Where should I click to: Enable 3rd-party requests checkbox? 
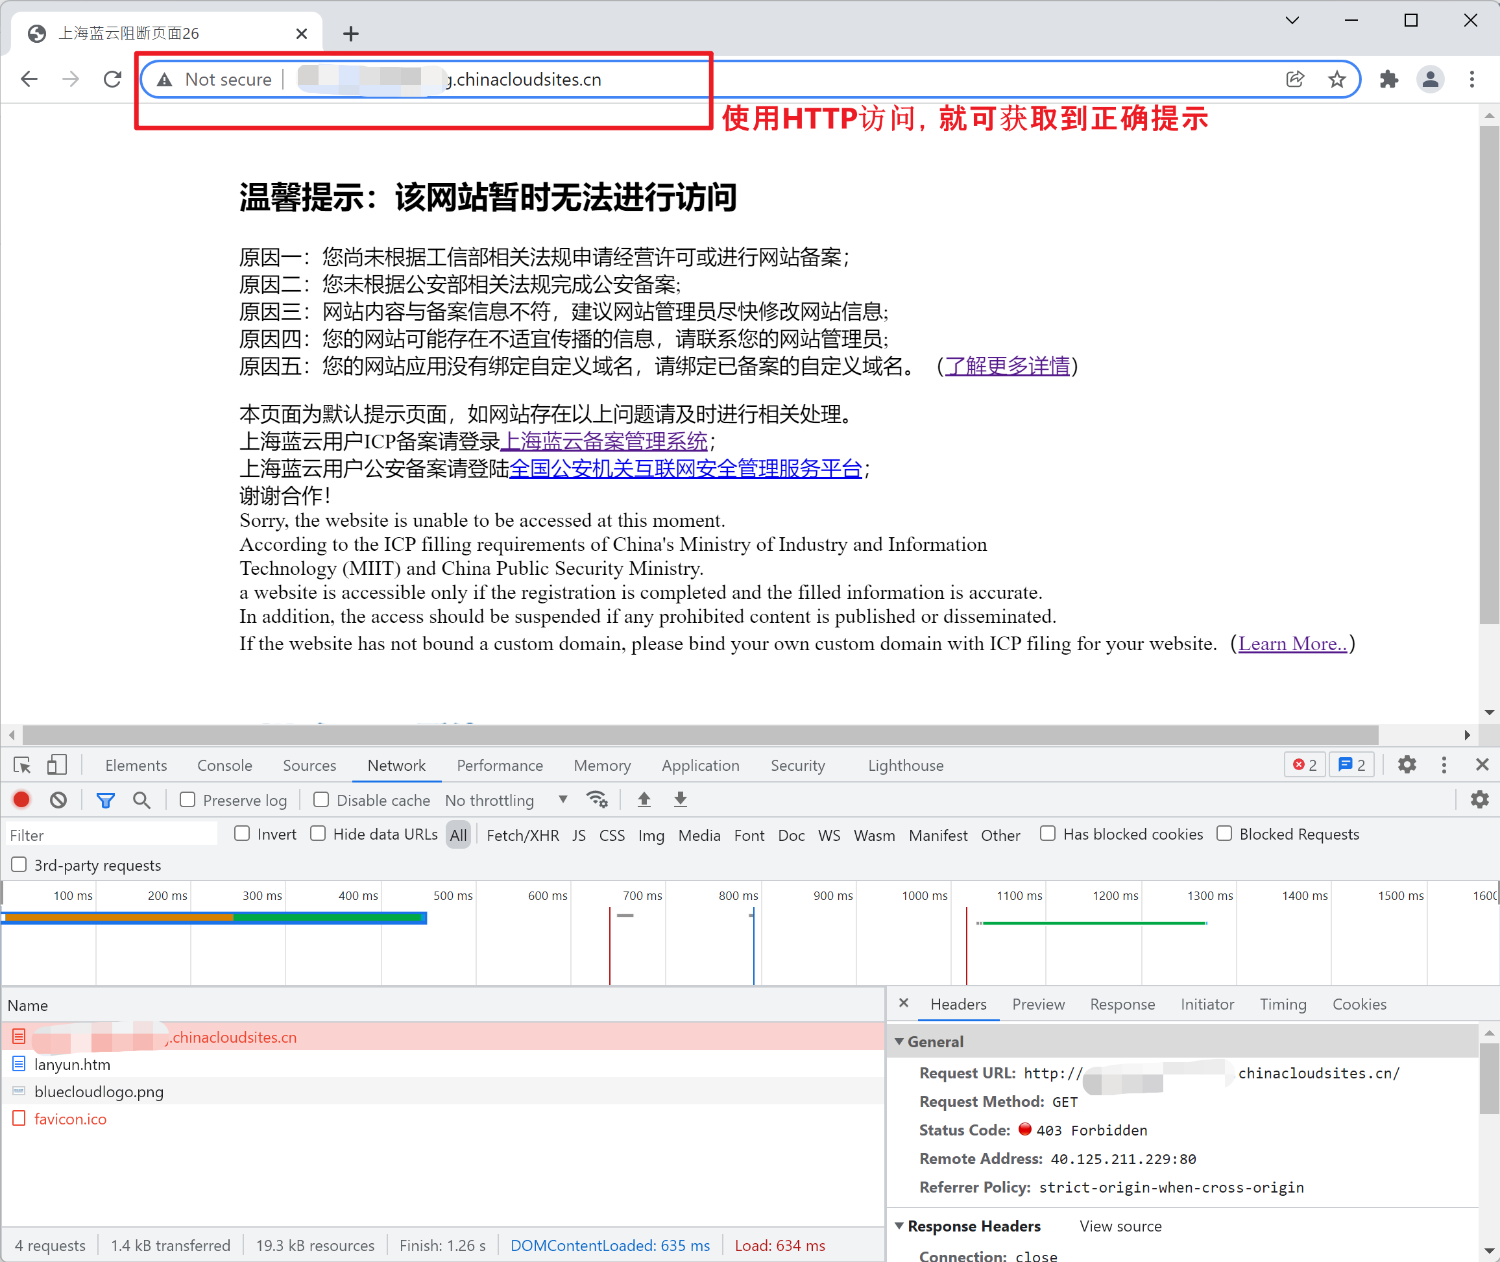tap(19, 865)
